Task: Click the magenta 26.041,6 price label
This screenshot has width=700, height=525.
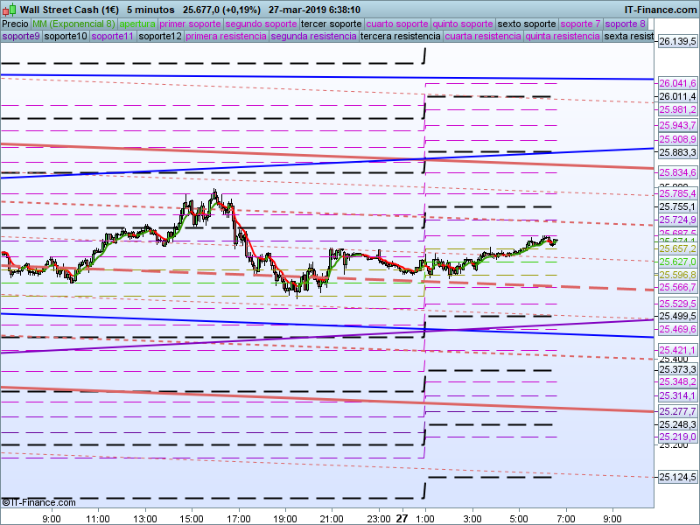Action: (677, 83)
